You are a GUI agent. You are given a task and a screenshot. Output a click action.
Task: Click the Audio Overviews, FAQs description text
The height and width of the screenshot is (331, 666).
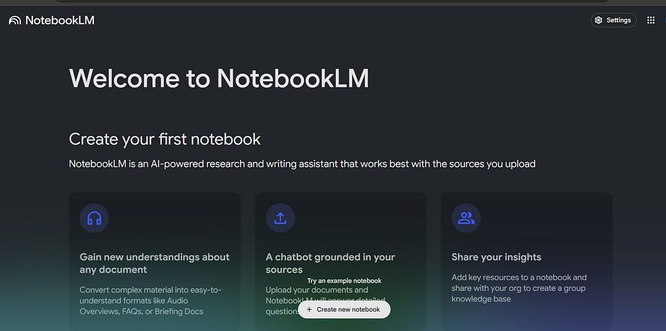point(150,301)
